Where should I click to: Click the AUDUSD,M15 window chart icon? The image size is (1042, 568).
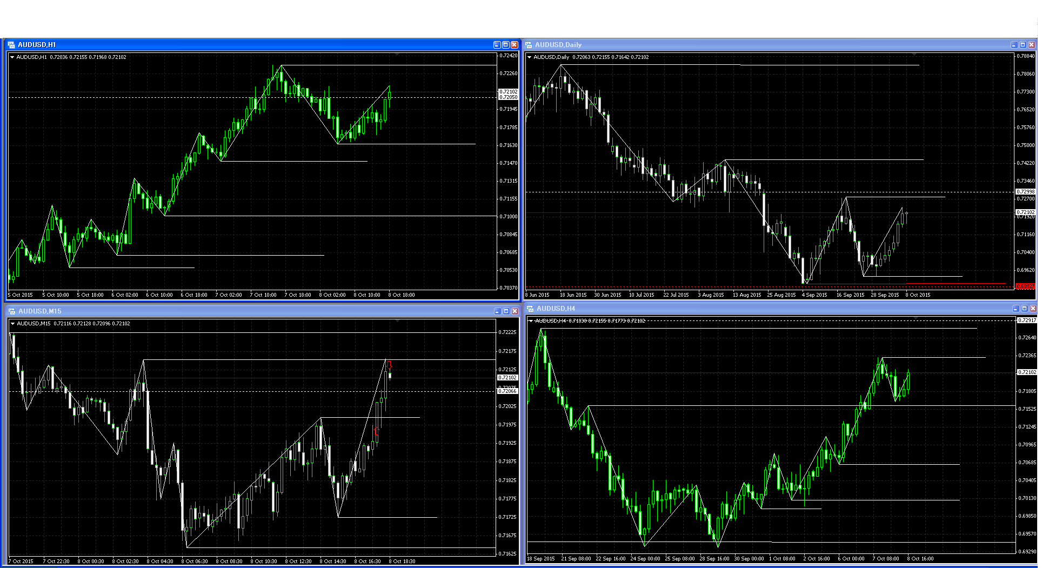click(11, 311)
